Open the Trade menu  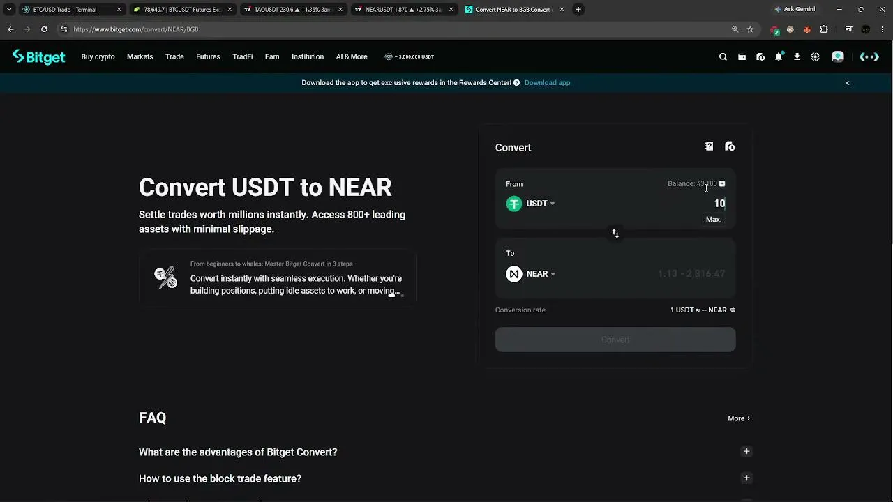point(174,57)
